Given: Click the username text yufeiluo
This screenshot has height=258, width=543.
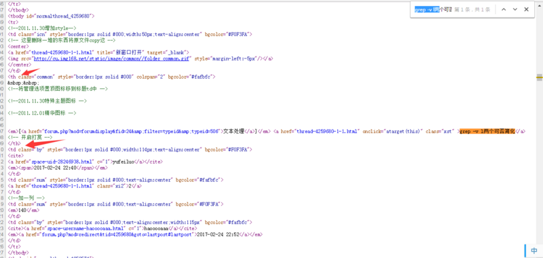Looking at the screenshot, I should point(124,162).
